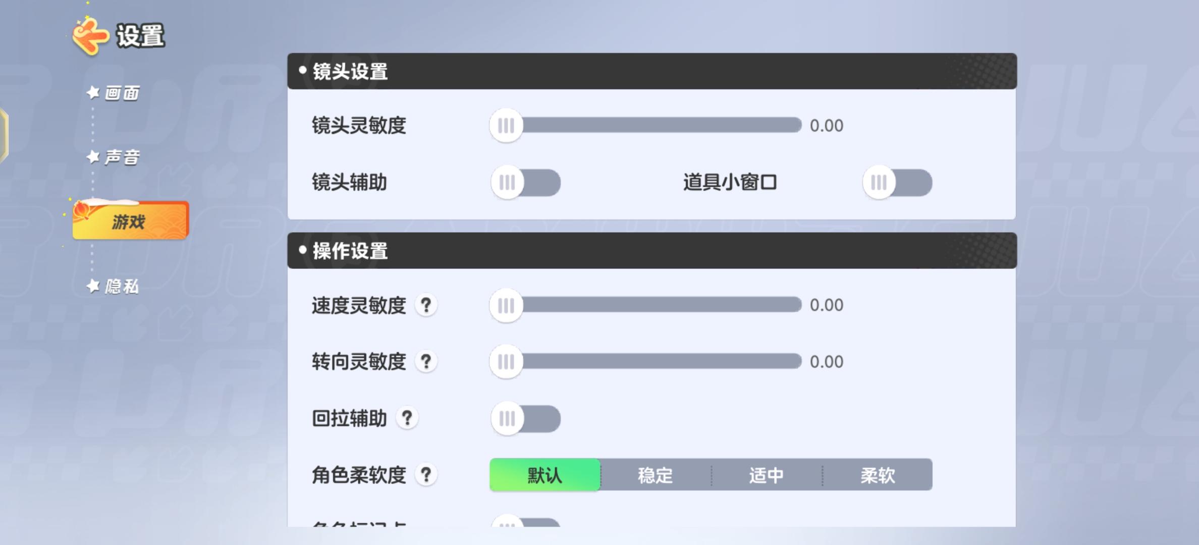Show the 回拉辅助 help tooltip
This screenshot has width=1199, height=545.
click(407, 418)
